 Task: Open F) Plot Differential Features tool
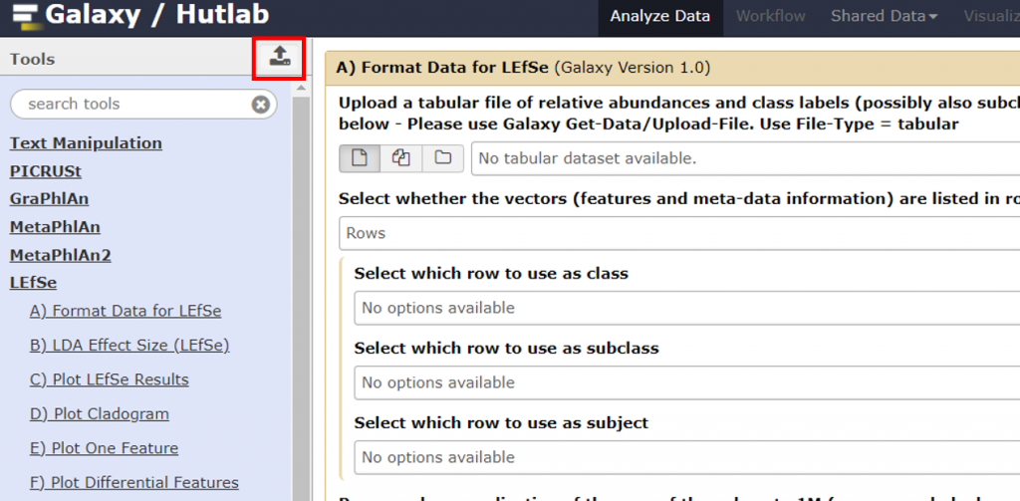134,483
